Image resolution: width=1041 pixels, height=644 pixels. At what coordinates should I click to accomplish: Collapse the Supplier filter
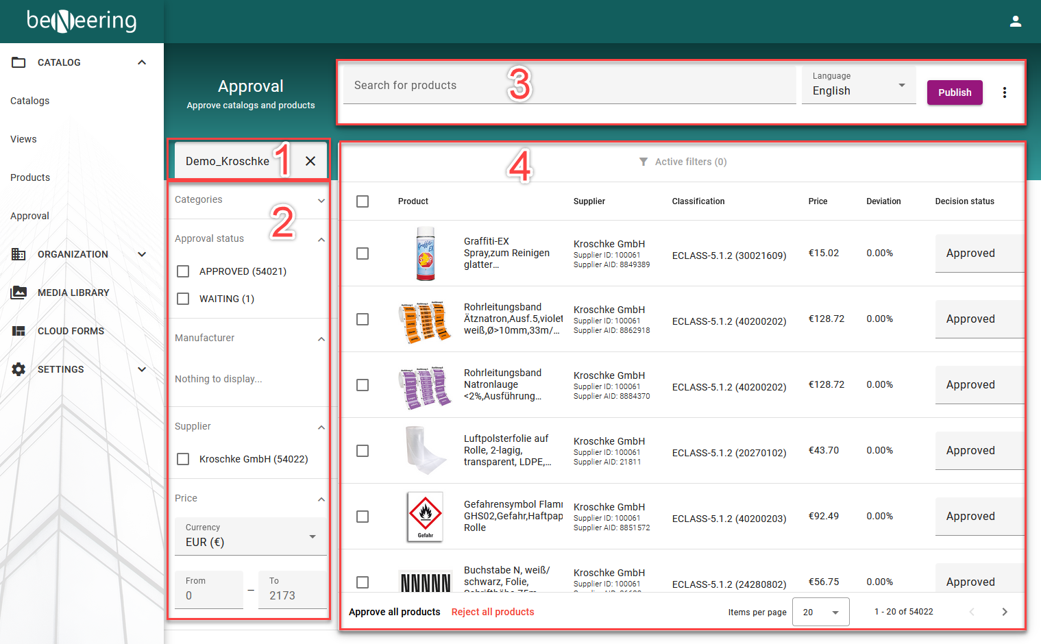pyautogui.click(x=321, y=428)
